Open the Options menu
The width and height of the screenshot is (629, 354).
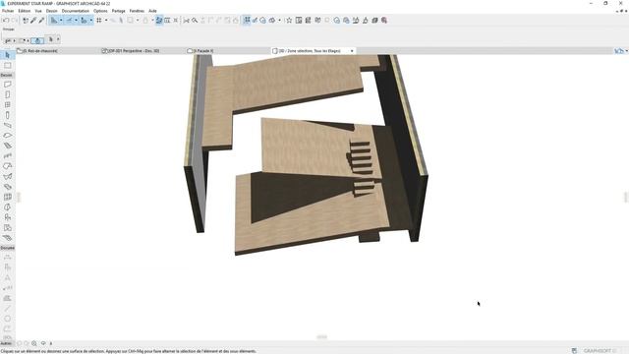(x=100, y=11)
